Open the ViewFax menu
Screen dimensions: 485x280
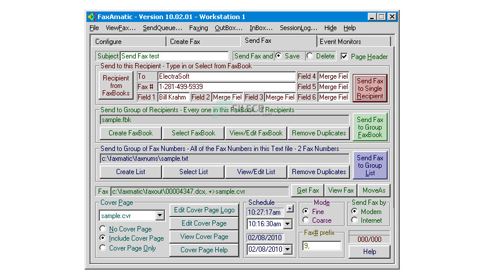pyautogui.click(x=121, y=28)
